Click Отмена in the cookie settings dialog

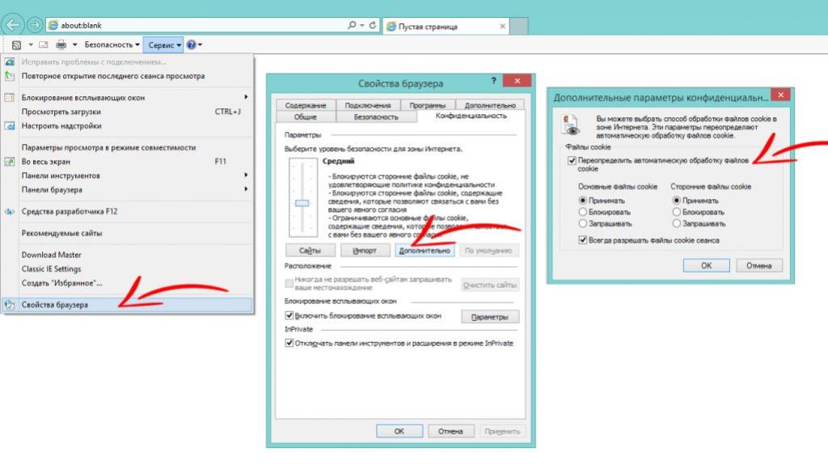[758, 265]
